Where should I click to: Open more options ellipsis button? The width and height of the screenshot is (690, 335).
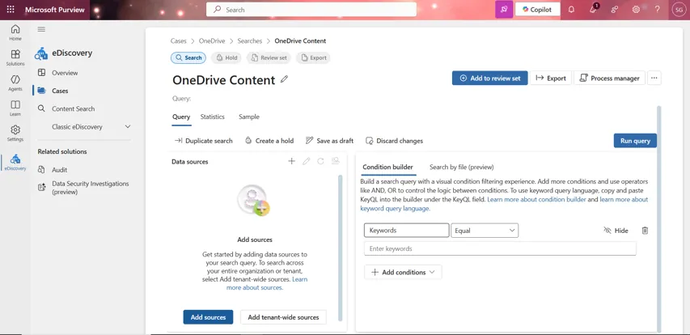pyautogui.click(x=654, y=78)
